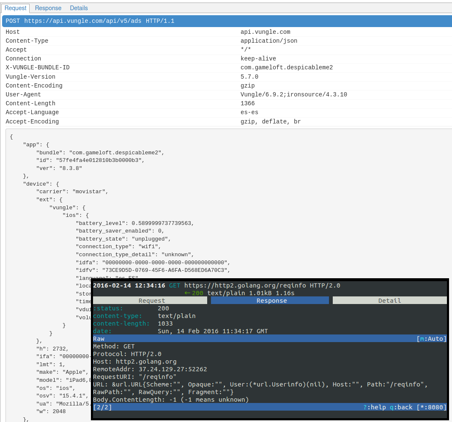Viewport: 452px width, 422px height.
Task: Select the Request tab in mitmproxy console
Action: 150,301
